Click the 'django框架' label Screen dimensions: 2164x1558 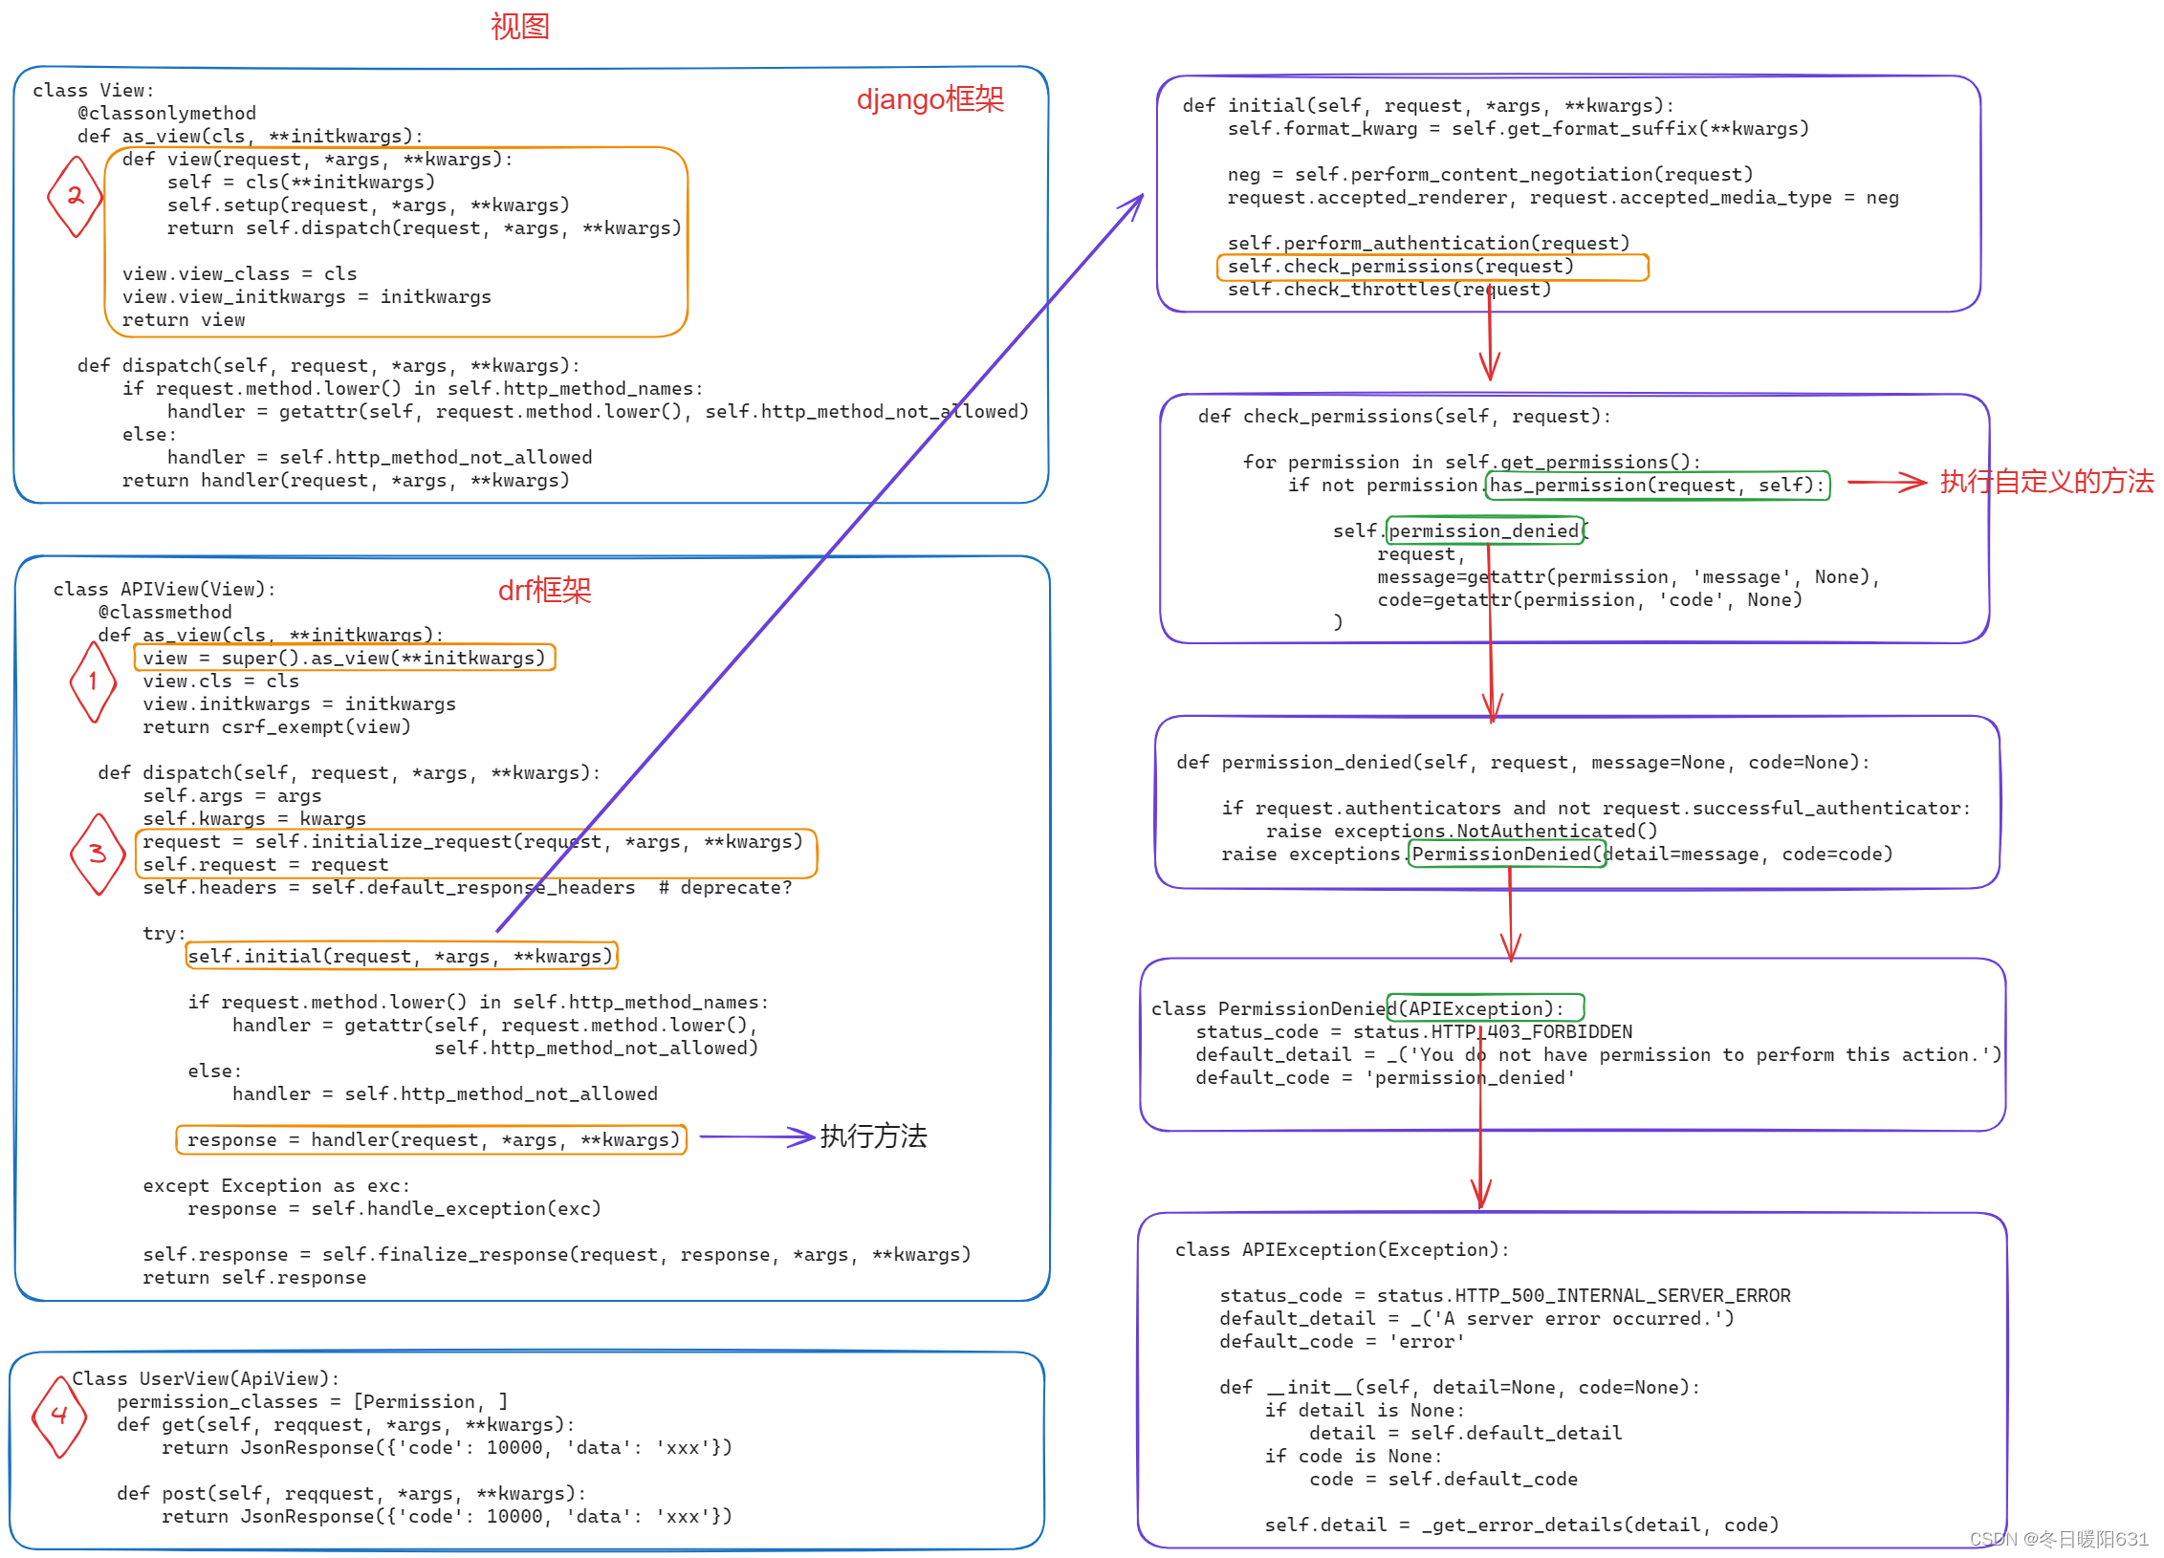coord(929,99)
